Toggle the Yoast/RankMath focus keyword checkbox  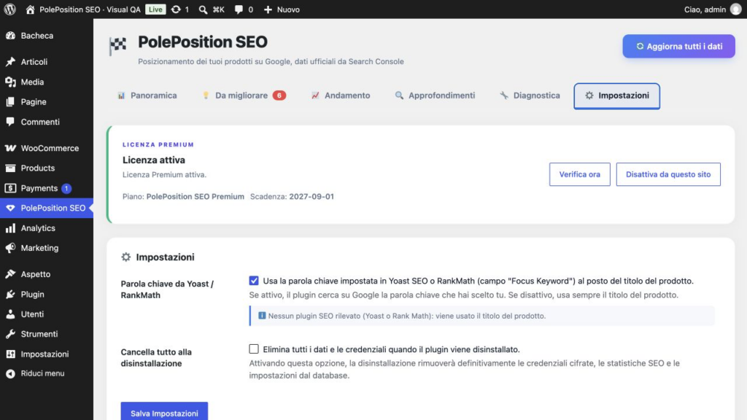click(254, 281)
